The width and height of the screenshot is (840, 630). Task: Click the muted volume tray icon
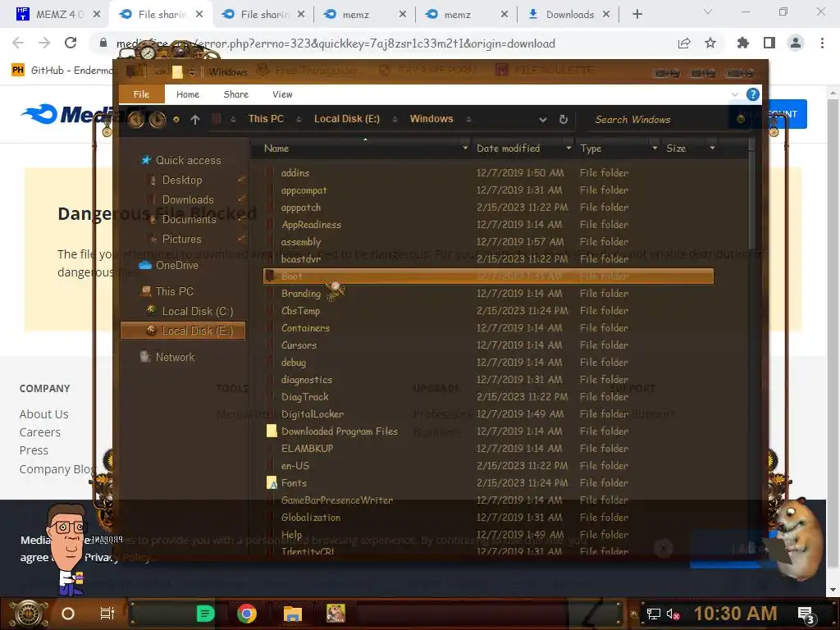click(x=673, y=614)
